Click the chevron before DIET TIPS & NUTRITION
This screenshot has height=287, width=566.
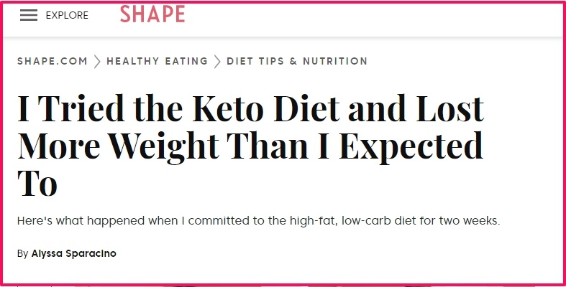(x=217, y=62)
